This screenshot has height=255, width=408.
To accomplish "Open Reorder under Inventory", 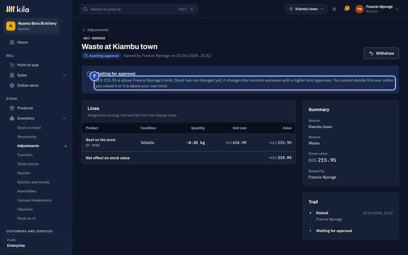I will point(24,173).
